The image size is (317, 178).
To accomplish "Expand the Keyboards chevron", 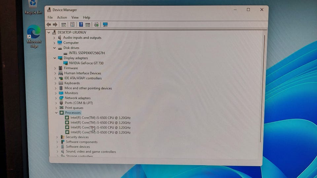I will coord(55,83).
